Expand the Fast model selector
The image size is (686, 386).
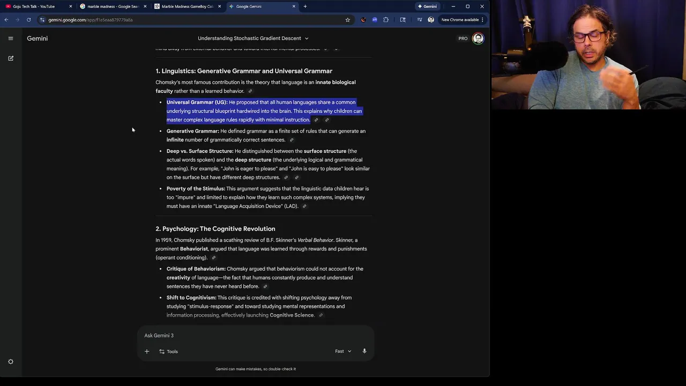click(x=343, y=352)
